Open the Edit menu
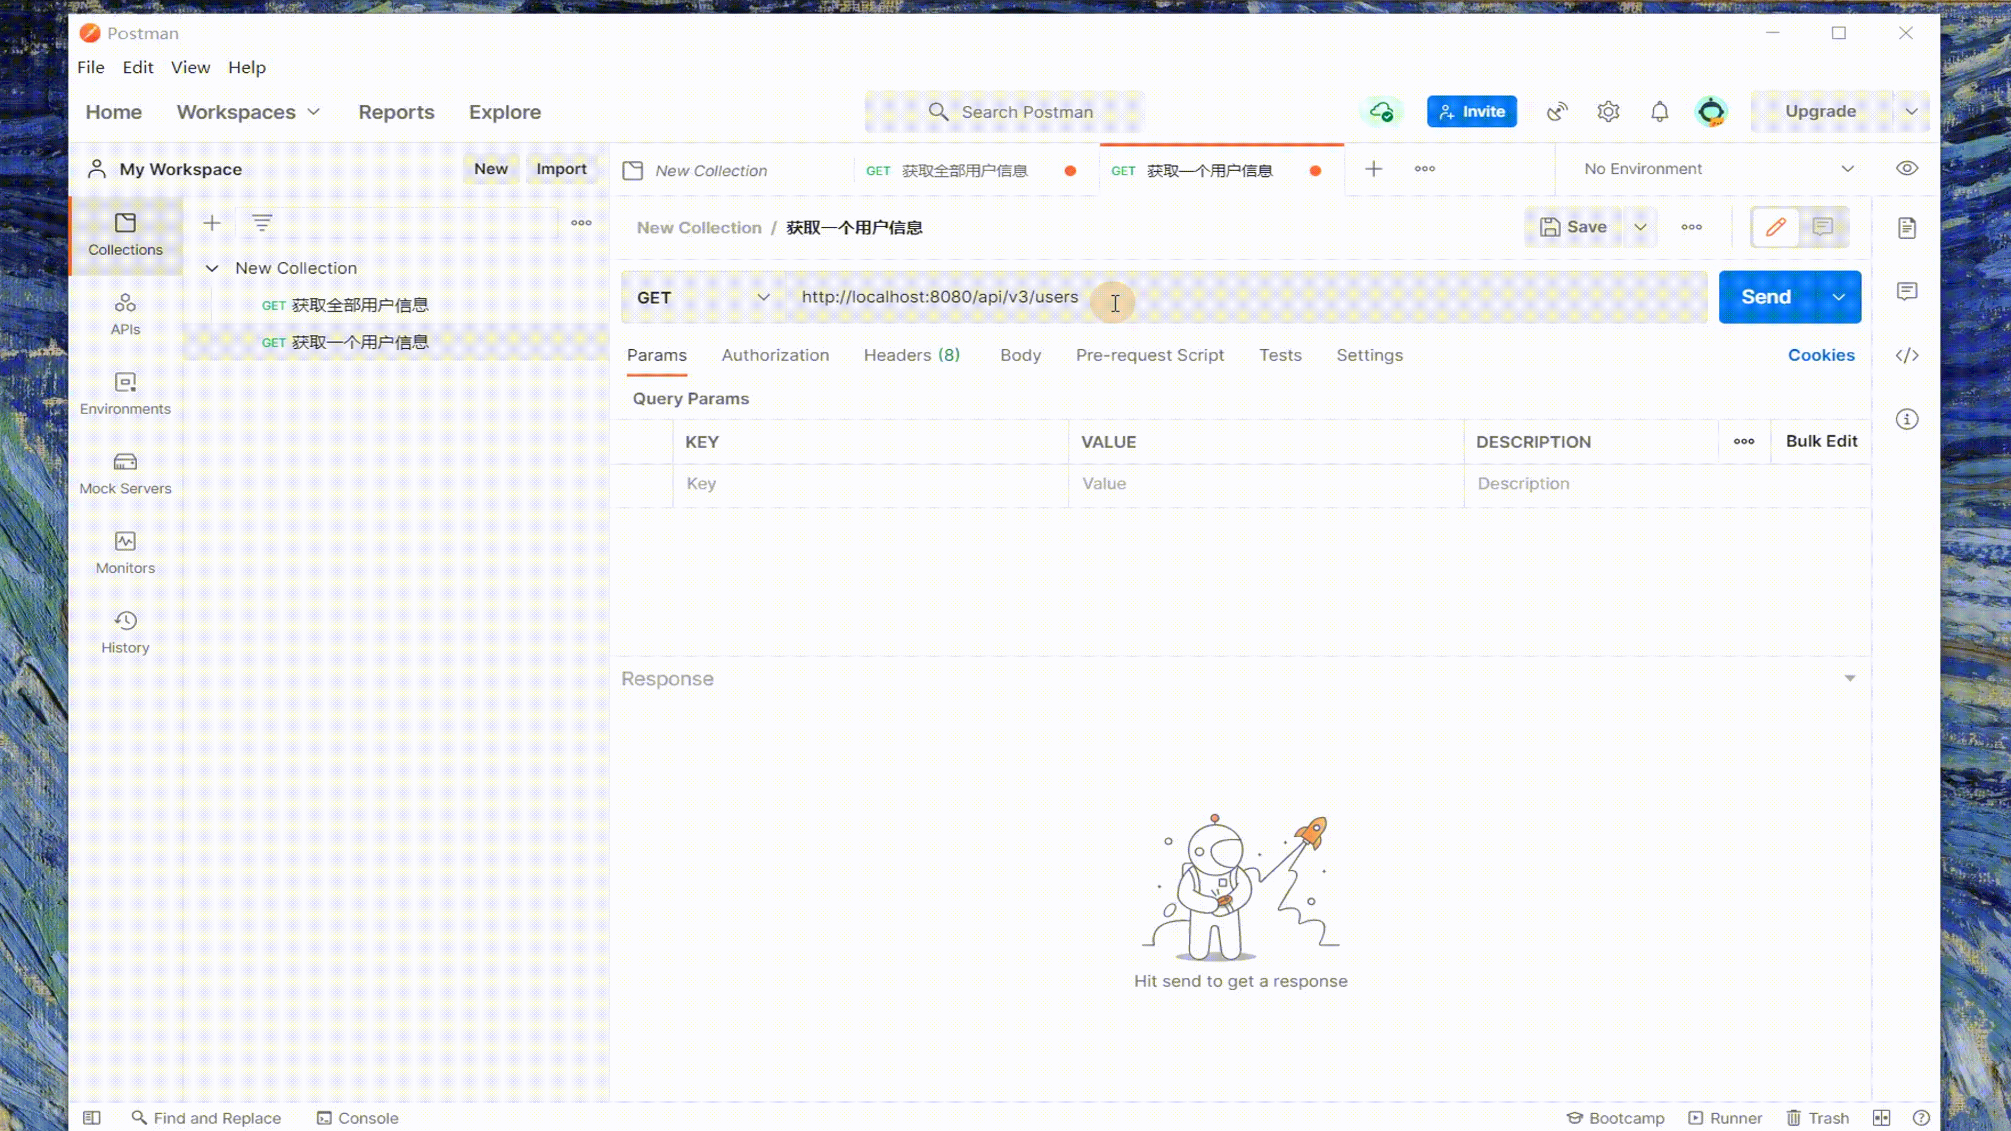2011x1131 pixels. [x=137, y=68]
